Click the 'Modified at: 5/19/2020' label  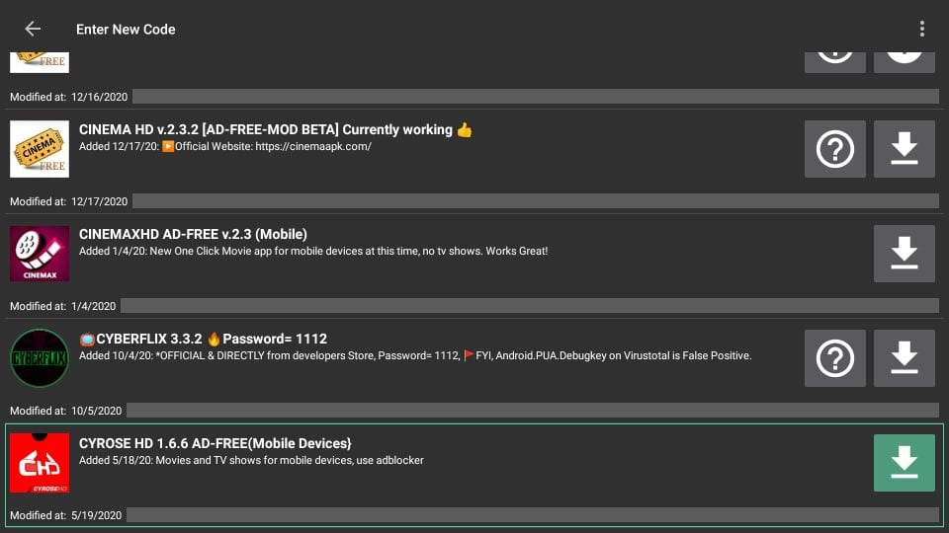point(65,515)
